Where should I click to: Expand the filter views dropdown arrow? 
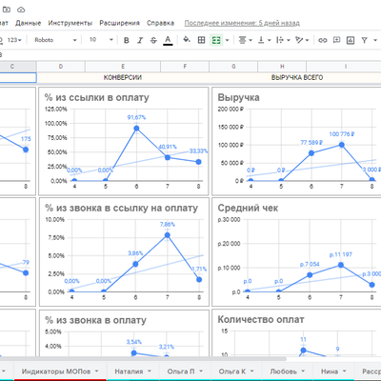[375, 40]
